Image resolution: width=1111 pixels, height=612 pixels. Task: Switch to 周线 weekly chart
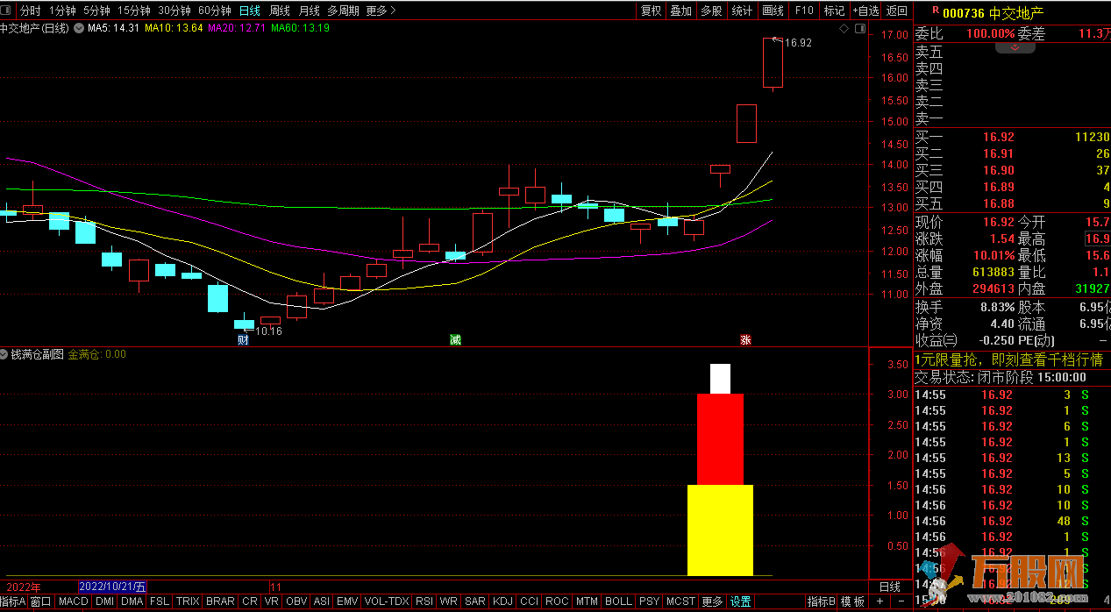(280, 11)
